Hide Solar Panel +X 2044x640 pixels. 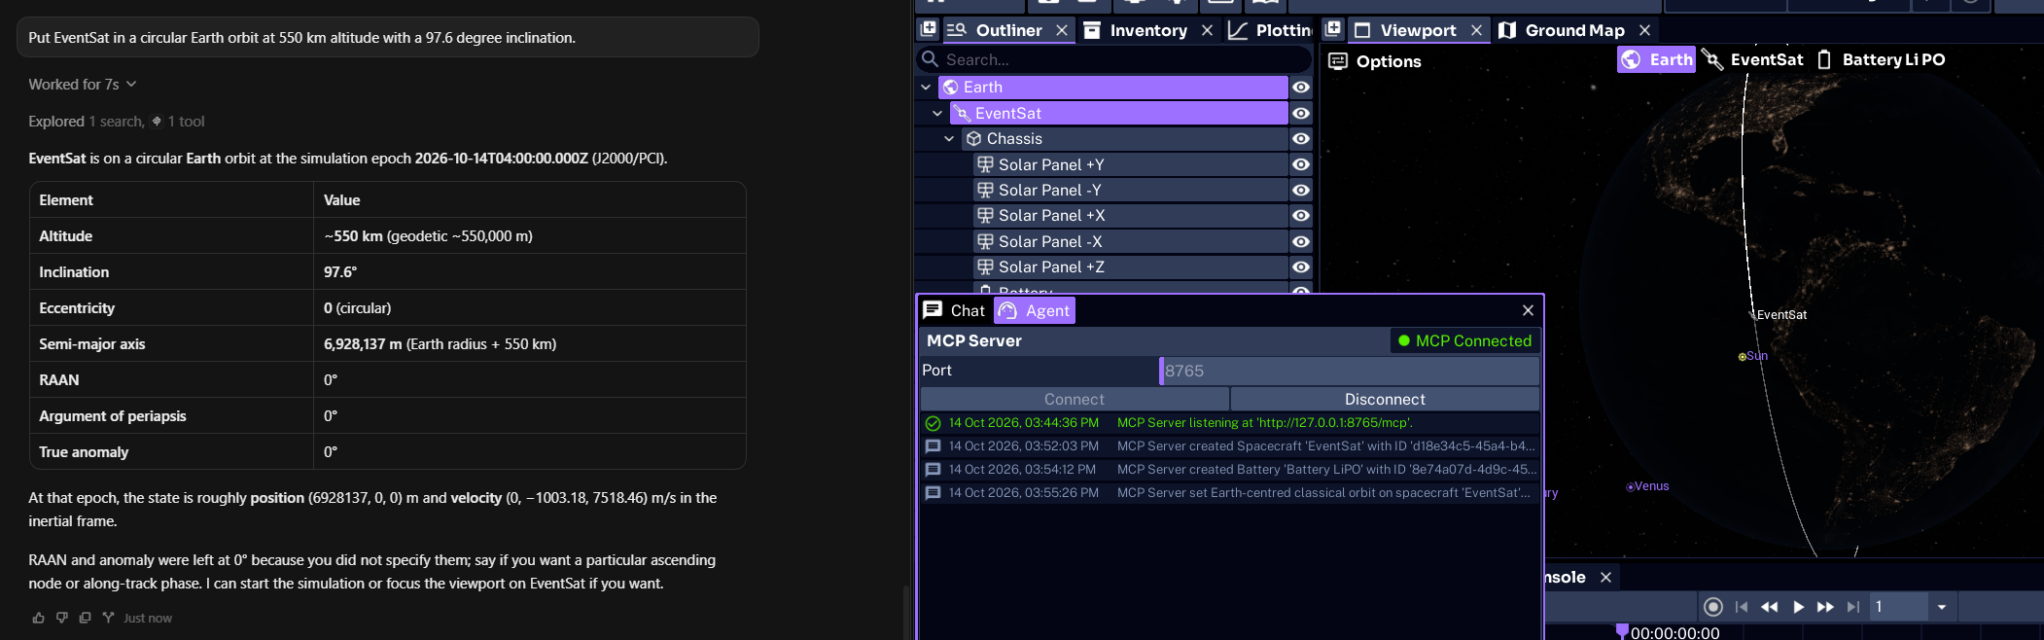pyautogui.click(x=1301, y=216)
